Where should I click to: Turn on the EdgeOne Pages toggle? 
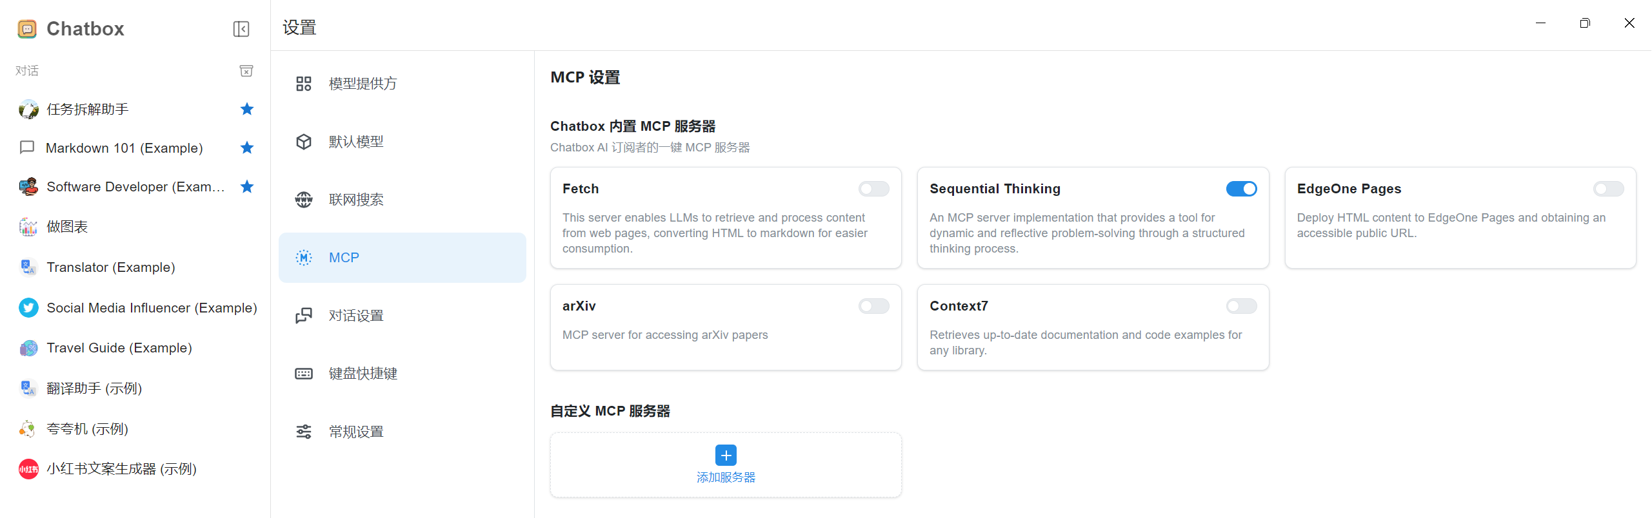[x=1609, y=189]
